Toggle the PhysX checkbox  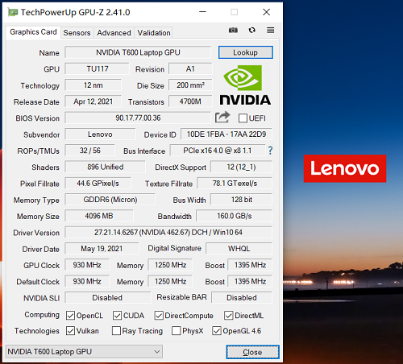click(x=176, y=331)
